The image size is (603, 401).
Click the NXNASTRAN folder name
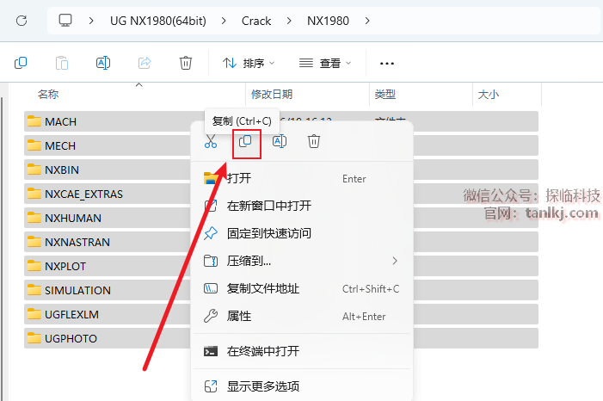pyautogui.click(x=77, y=242)
